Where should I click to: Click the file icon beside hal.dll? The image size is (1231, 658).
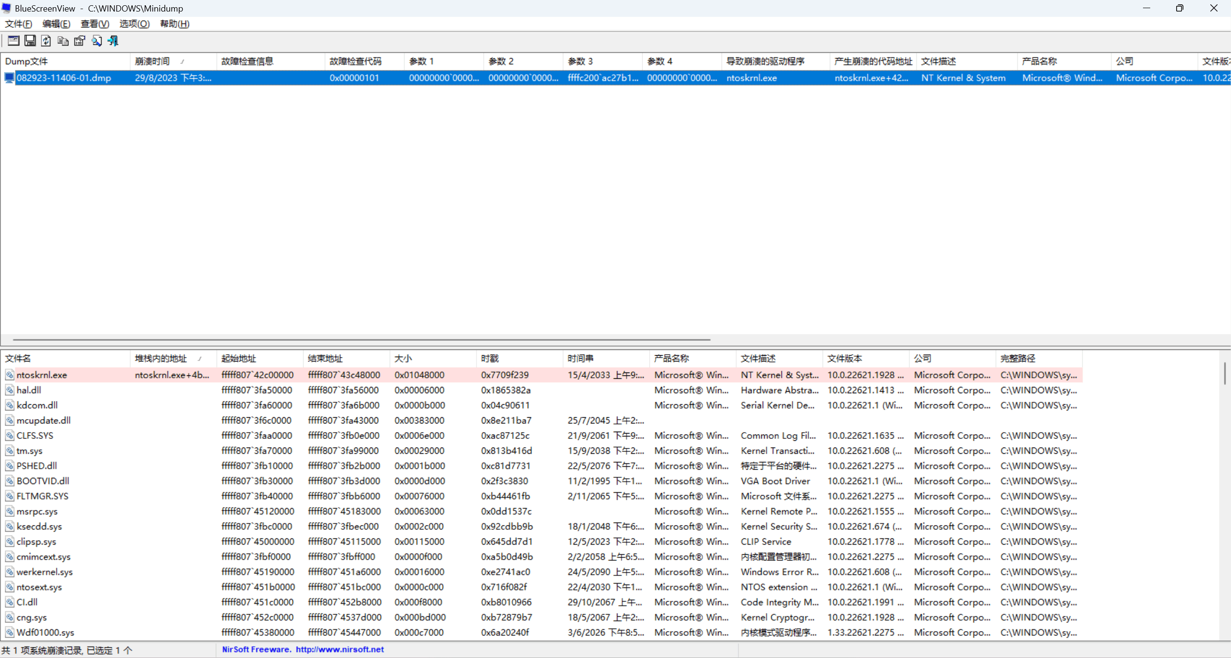coord(9,390)
